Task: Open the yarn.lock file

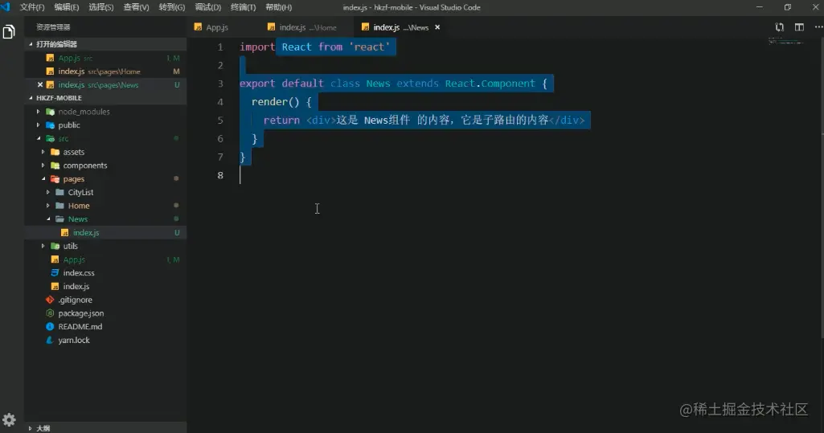Action: click(x=105, y=340)
